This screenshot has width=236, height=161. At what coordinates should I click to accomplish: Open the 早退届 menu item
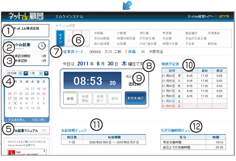pyautogui.click(x=167, y=33)
